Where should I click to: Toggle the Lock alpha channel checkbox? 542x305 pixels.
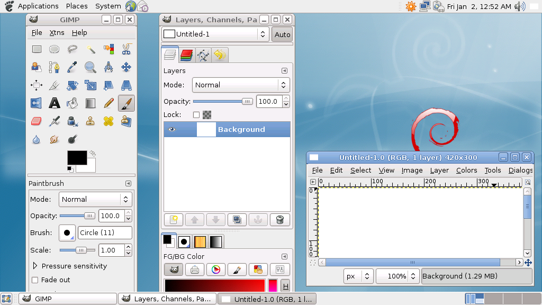click(x=196, y=115)
